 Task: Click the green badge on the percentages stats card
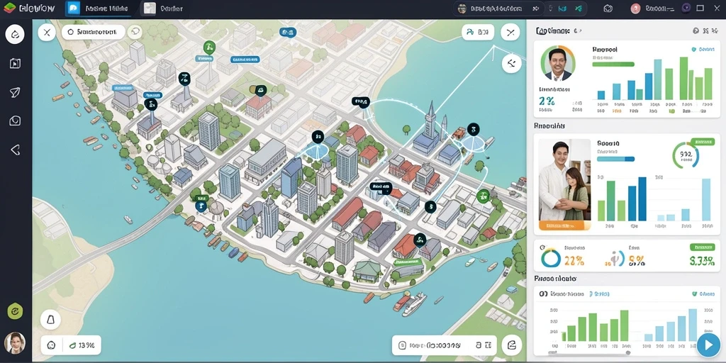tap(702, 247)
